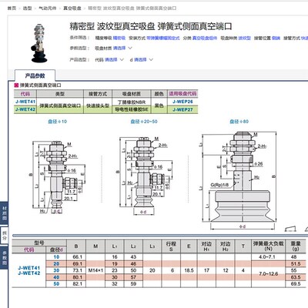Click the 精密级 filter link
The height and width of the screenshot is (308, 308).
pyautogui.click(x=119, y=38)
